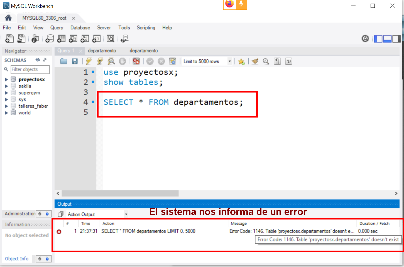The image size is (404, 267).
Task: Close the Query 1 tab
Action: click(x=80, y=51)
